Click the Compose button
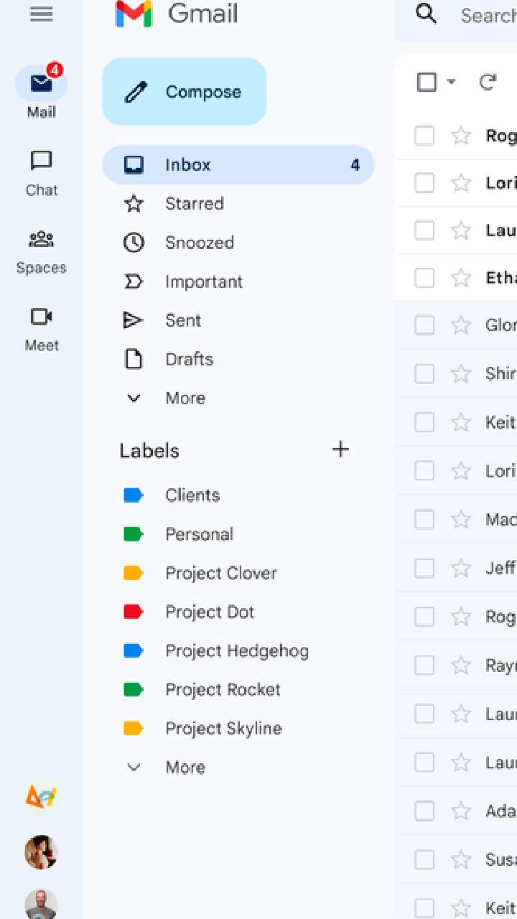 (x=184, y=92)
